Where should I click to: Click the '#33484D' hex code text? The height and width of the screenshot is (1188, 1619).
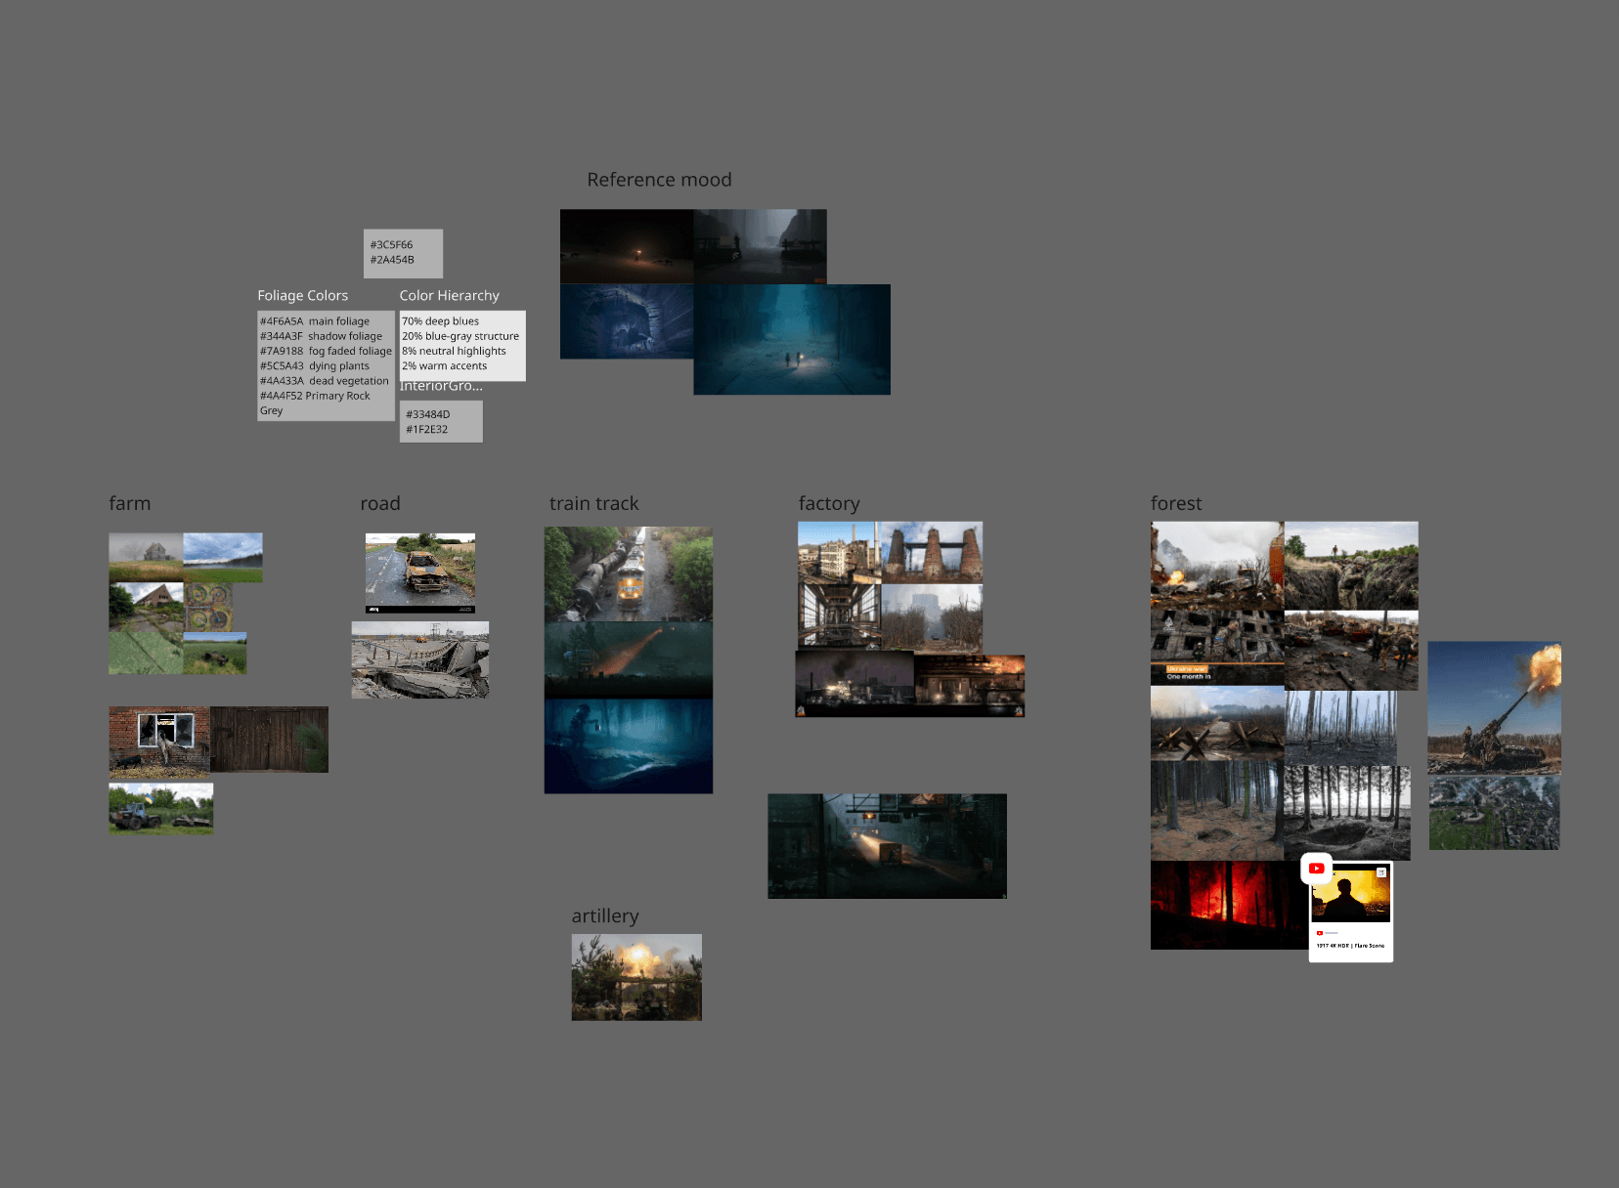[428, 414]
